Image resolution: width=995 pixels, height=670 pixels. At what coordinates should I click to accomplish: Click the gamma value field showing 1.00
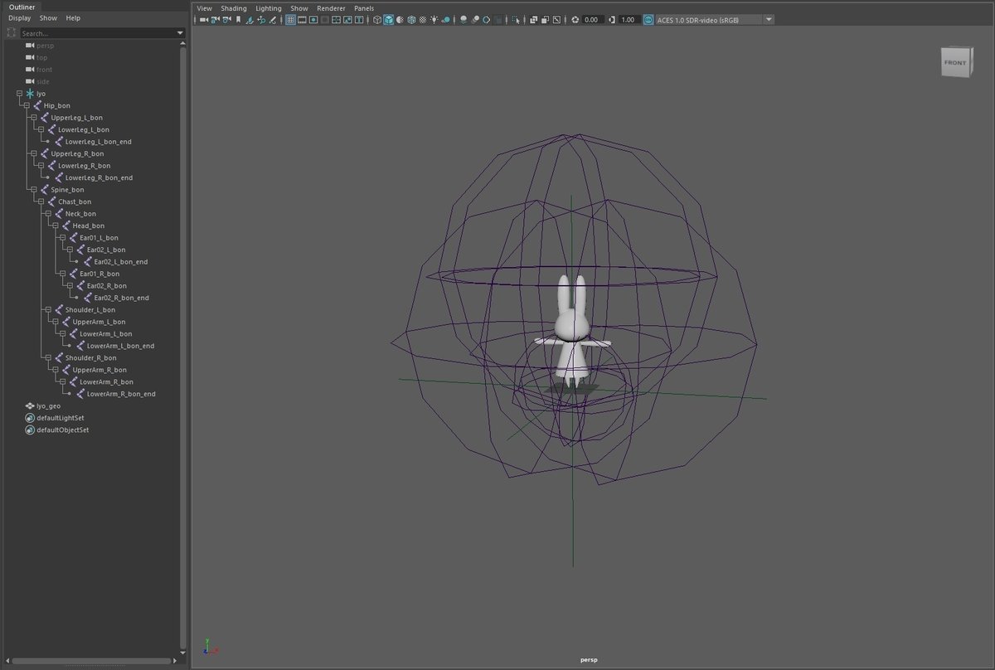628,20
